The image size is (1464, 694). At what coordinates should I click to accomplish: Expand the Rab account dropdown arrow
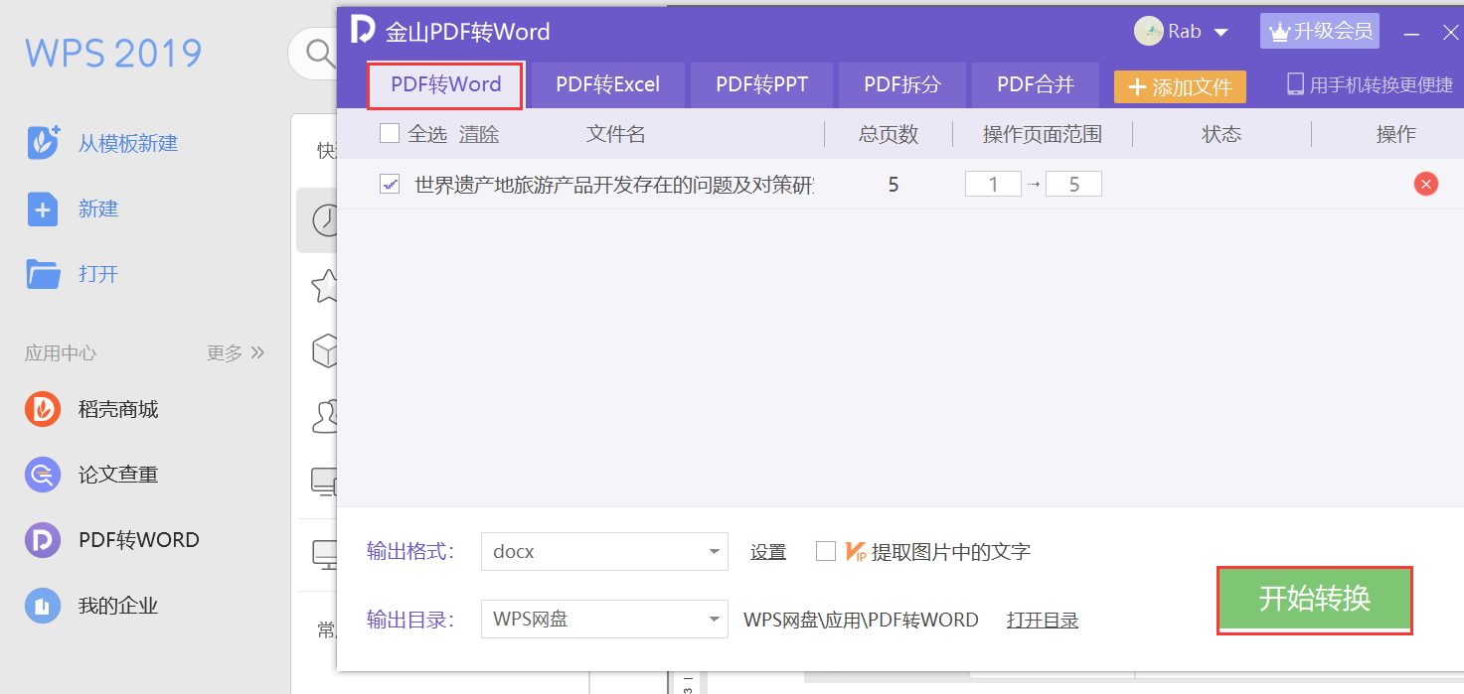1220,32
